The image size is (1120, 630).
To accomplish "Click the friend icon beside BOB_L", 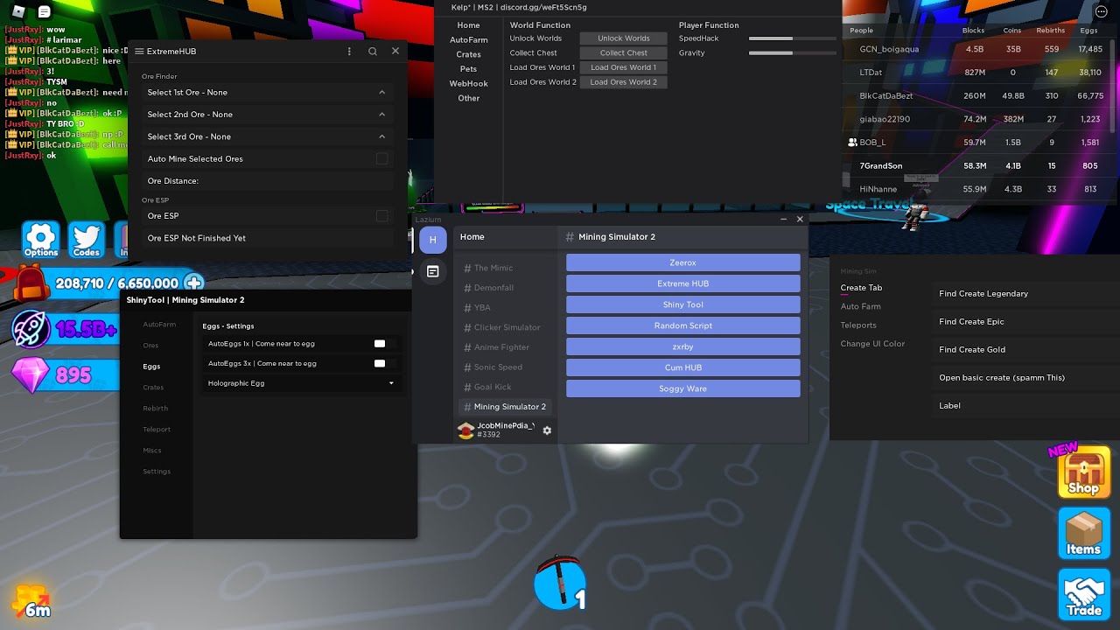I will pos(852,143).
